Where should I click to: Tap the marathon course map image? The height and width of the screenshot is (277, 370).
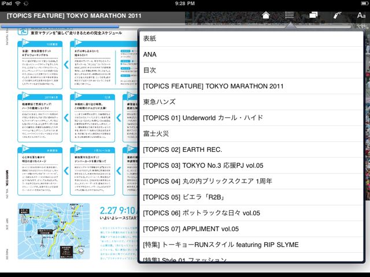(54, 231)
